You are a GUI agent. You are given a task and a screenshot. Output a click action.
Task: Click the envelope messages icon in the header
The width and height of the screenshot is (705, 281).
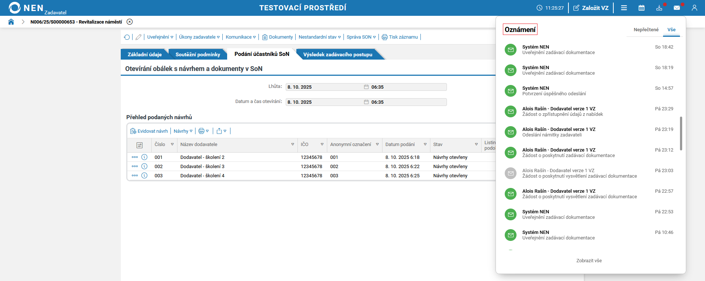click(x=677, y=8)
